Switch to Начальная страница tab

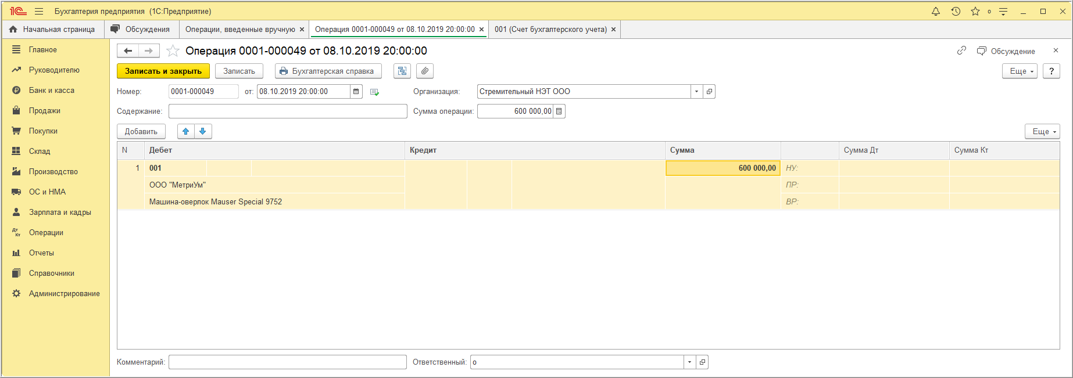point(53,29)
